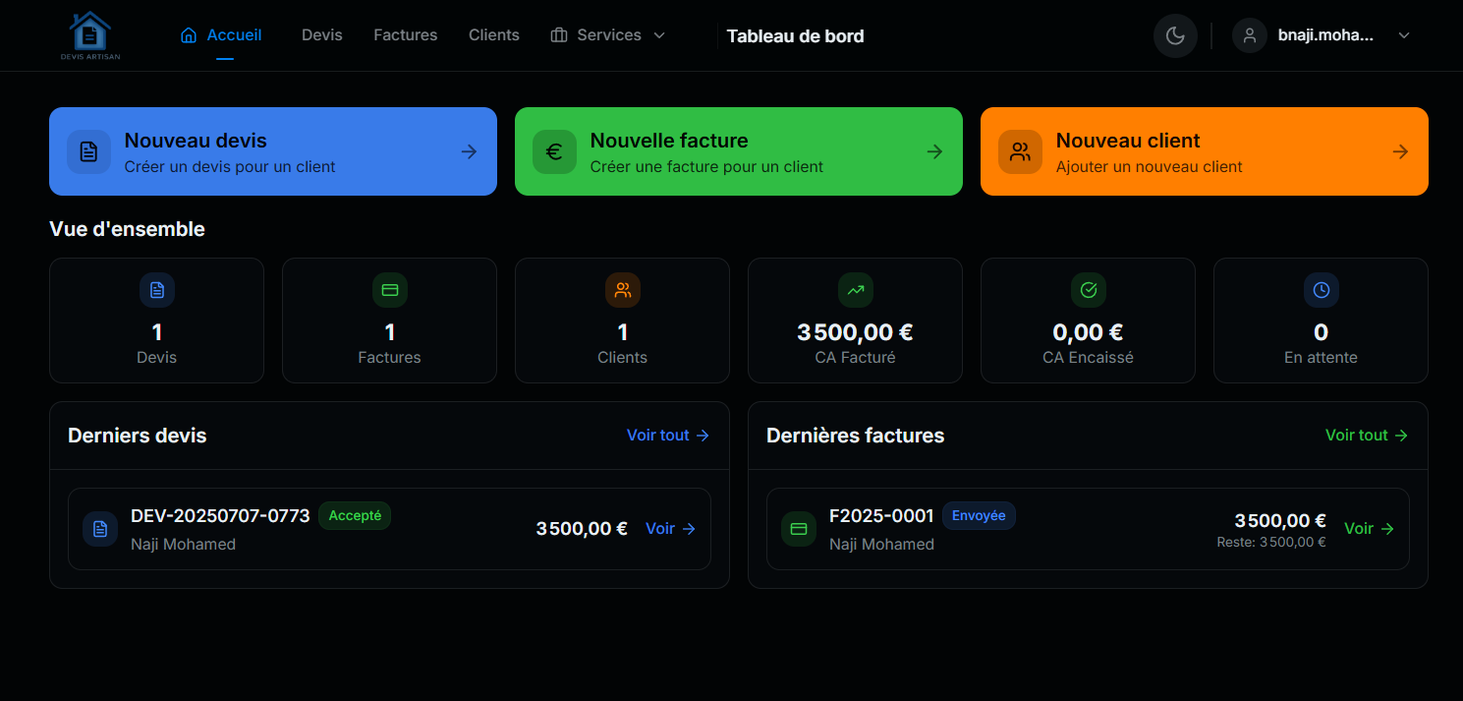Click the CA Encaissé checkmark icon

pos(1088,290)
